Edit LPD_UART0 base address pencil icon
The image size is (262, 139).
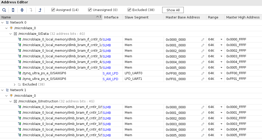203,73
